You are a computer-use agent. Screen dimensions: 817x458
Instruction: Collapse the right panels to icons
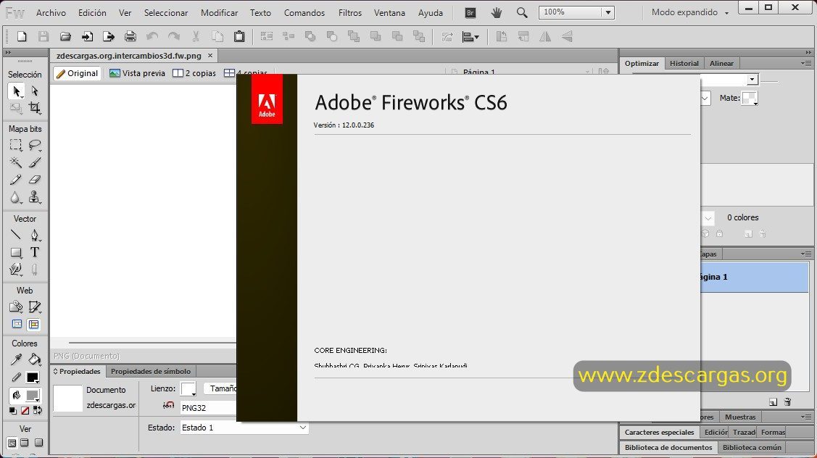click(808, 53)
